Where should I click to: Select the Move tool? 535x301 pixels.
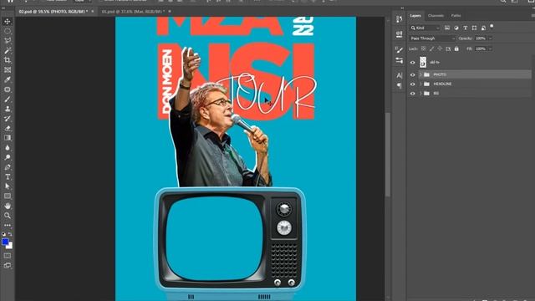[x=8, y=22]
